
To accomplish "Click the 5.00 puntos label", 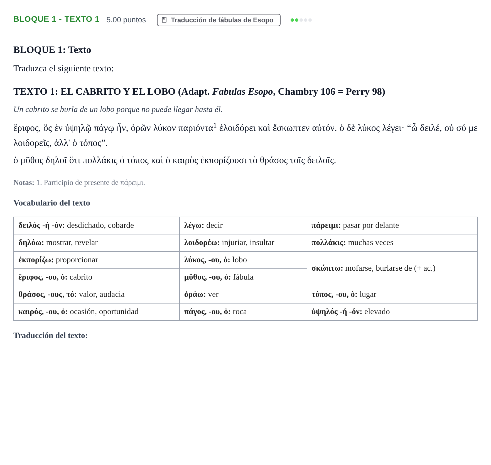I will 126,20.
